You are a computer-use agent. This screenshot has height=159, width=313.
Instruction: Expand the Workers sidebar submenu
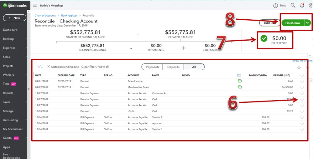coord(26,75)
